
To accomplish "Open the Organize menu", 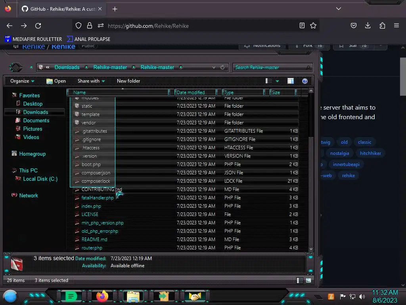I will [22, 81].
